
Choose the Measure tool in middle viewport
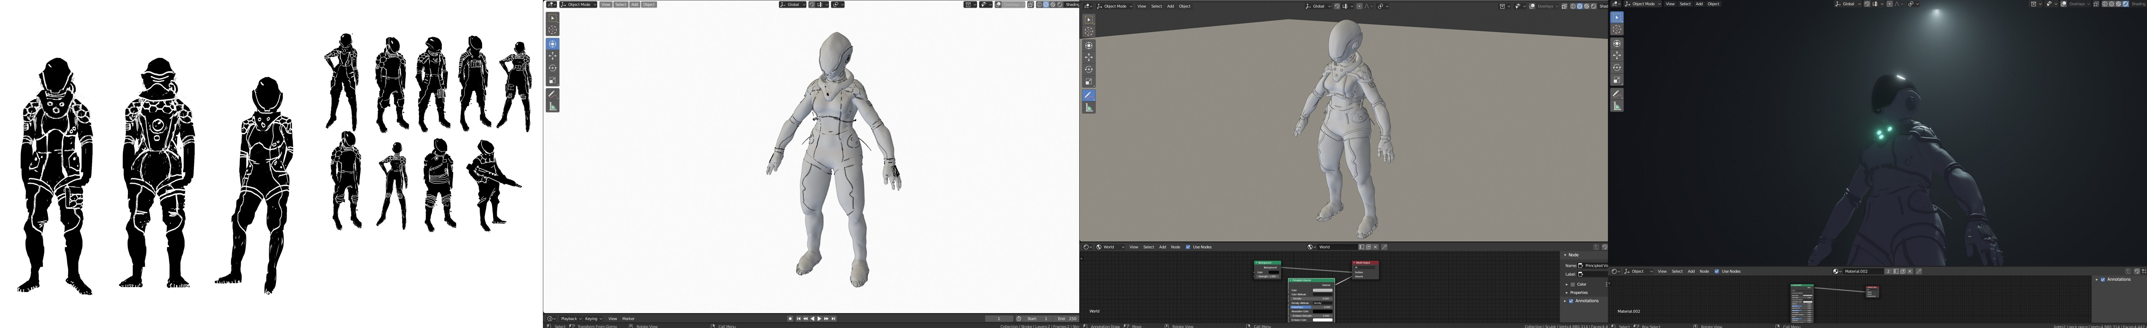click(1089, 107)
